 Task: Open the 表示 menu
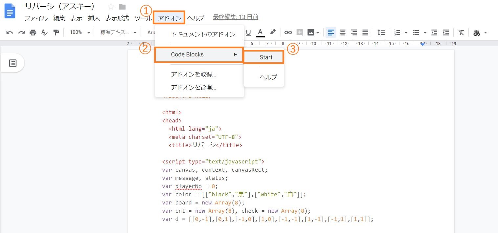[x=77, y=18]
